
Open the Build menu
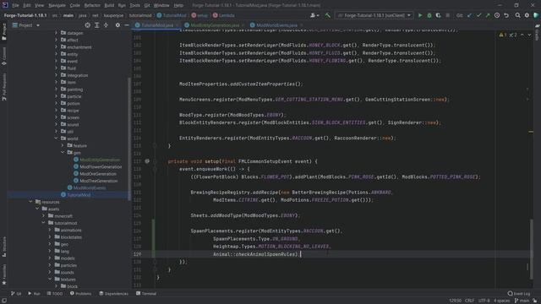point(109,6)
